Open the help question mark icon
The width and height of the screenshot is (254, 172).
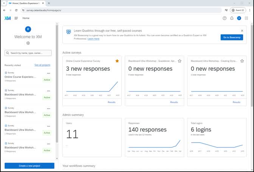(225, 18)
